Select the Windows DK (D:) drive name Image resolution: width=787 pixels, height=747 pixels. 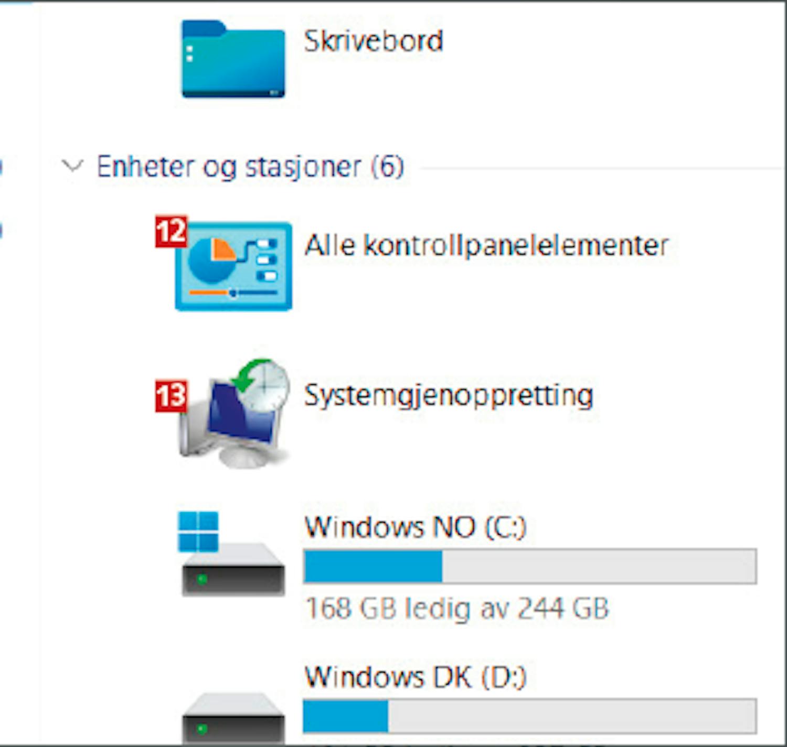[415, 677]
